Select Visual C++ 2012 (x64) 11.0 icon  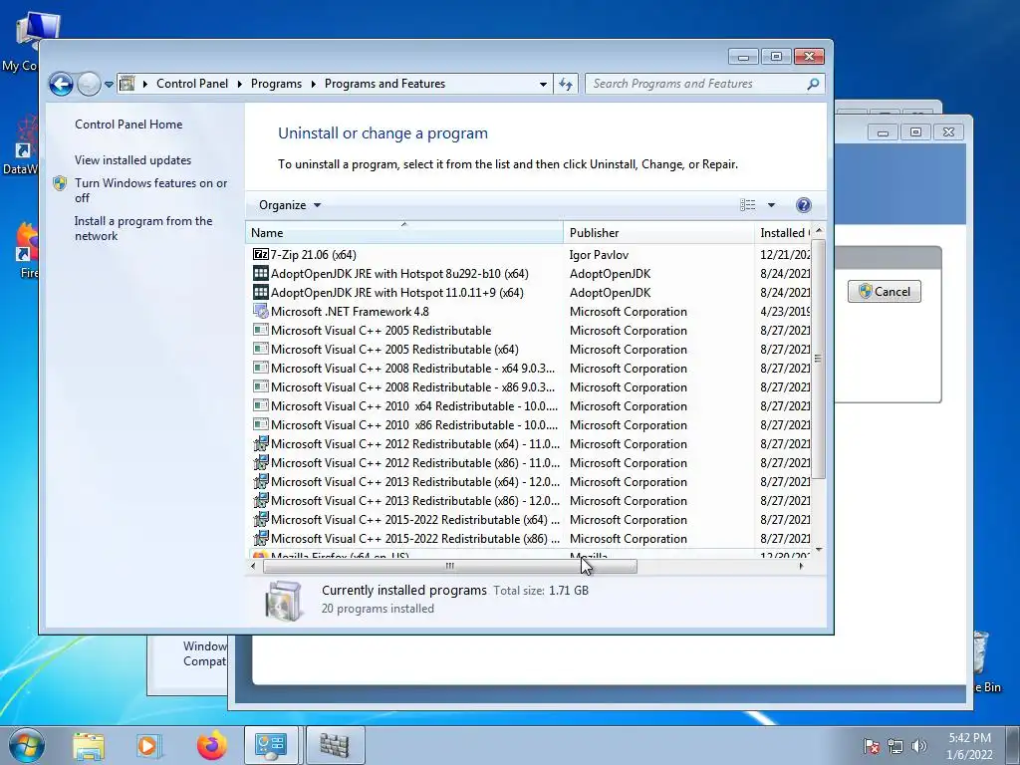click(x=260, y=444)
